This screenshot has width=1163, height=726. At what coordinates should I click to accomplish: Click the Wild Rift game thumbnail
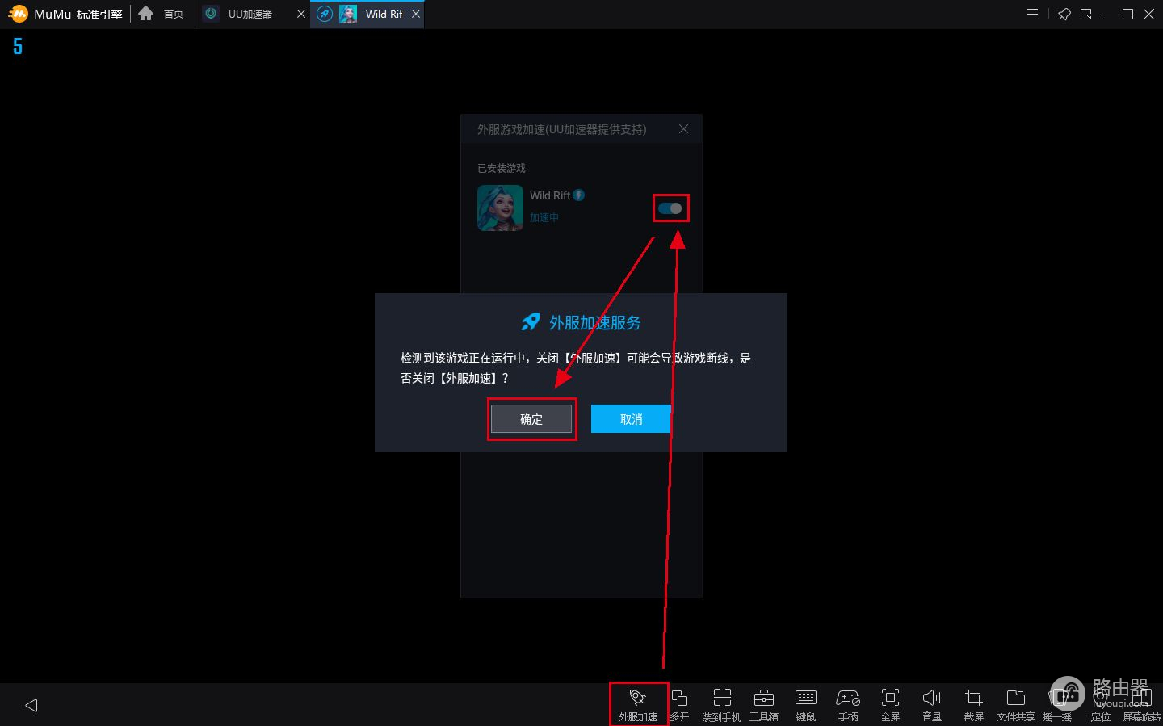[500, 208]
